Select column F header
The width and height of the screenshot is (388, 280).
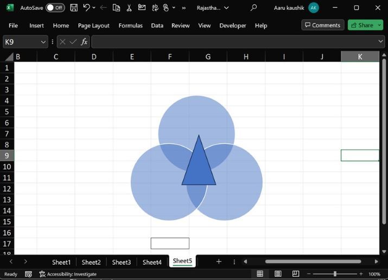pyautogui.click(x=170, y=56)
